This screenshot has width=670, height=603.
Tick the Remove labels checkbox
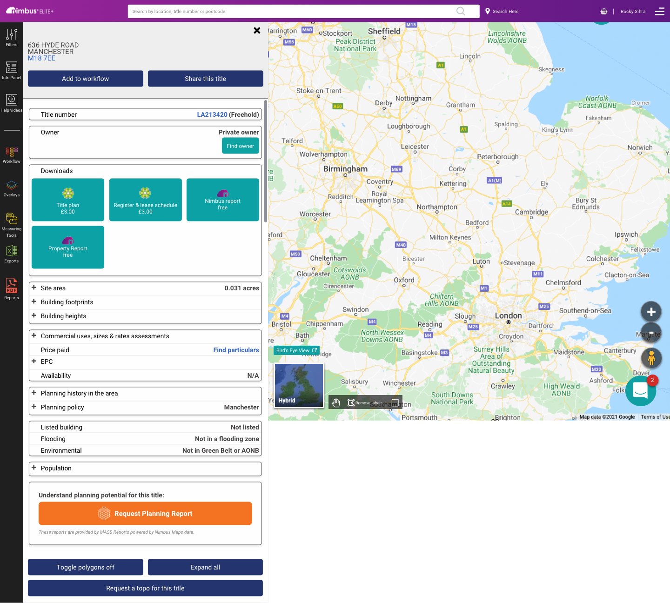click(395, 402)
